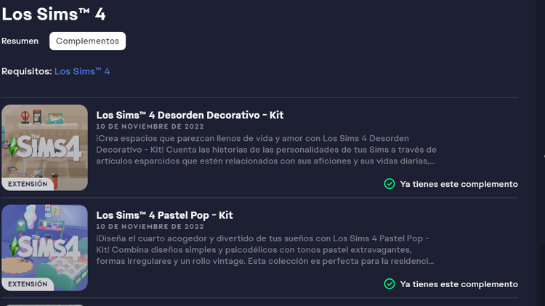
Task: Click the EXTENSIÓN badge on Pastel Pop
Action: (28, 284)
